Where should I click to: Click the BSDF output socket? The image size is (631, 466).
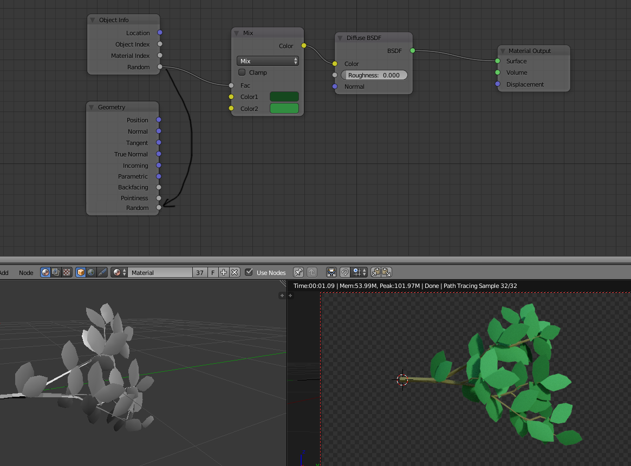(x=413, y=50)
